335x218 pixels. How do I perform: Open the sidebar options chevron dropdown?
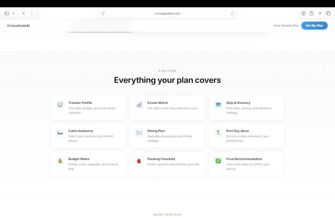point(13,13)
